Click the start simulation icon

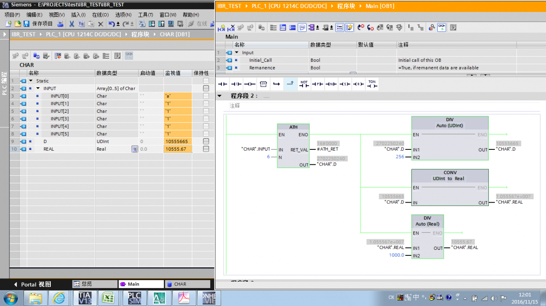(171, 24)
